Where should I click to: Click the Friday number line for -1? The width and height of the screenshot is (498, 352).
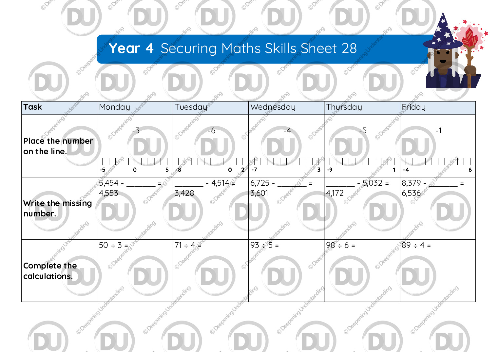point(438,161)
